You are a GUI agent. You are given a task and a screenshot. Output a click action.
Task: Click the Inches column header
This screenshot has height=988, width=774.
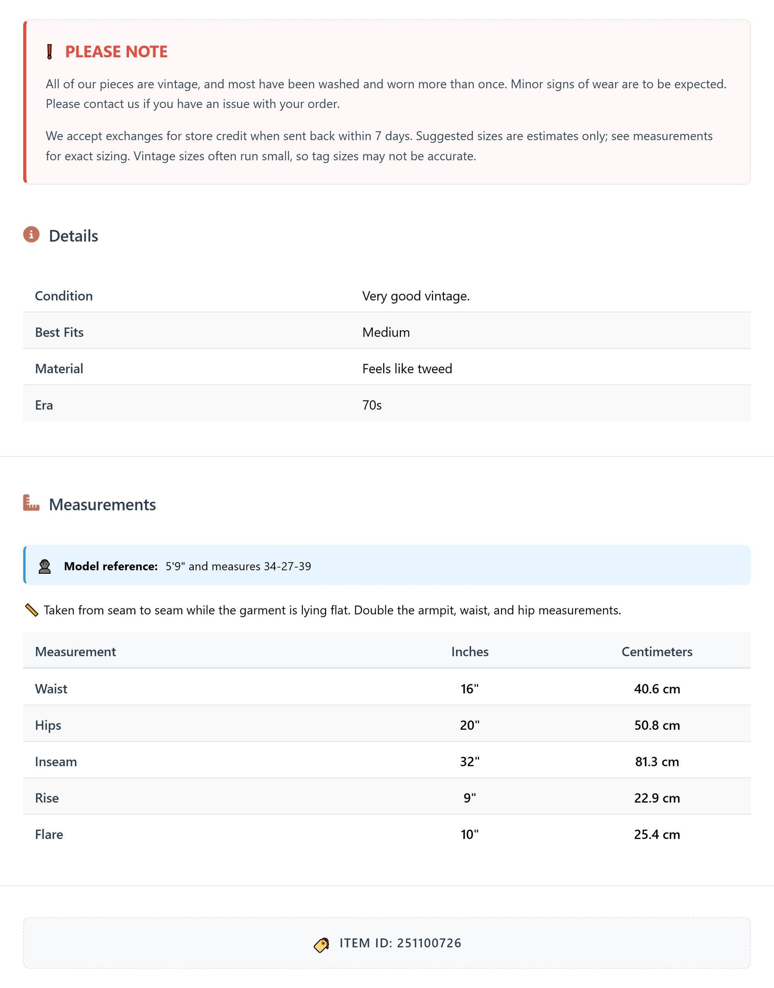point(470,651)
